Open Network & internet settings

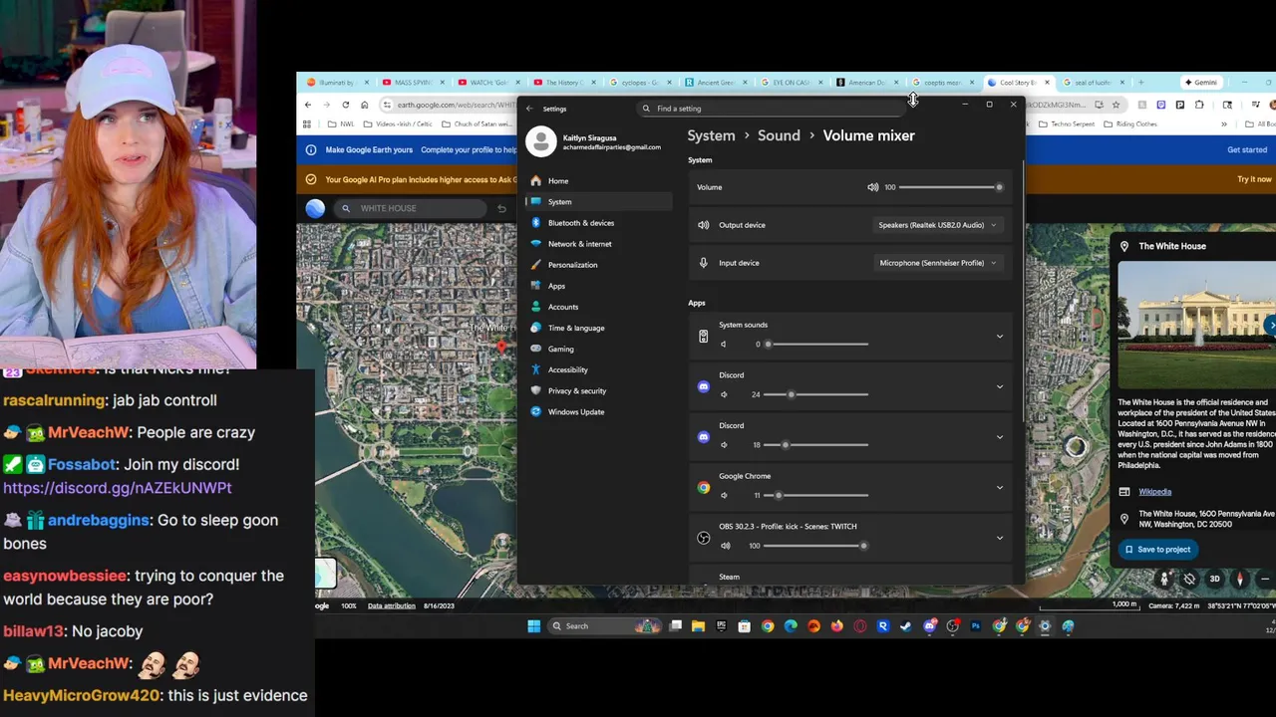pyautogui.click(x=599, y=244)
